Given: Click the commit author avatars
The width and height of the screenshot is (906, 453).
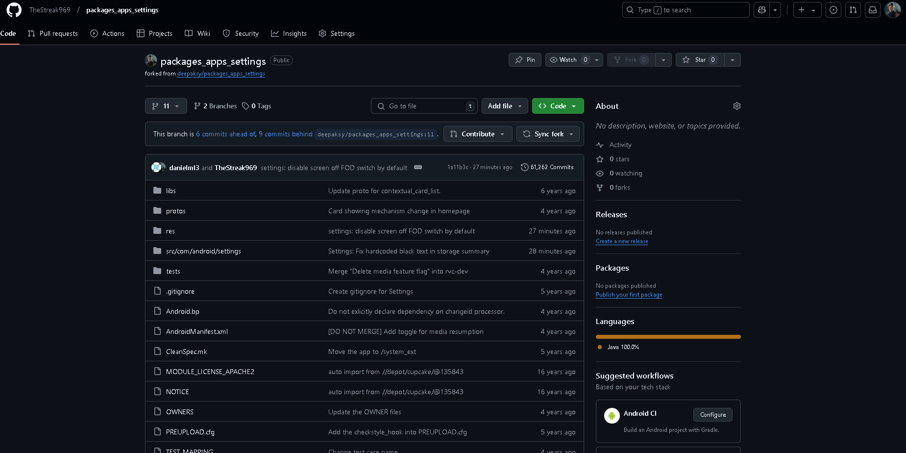Looking at the screenshot, I should tap(158, 167).
